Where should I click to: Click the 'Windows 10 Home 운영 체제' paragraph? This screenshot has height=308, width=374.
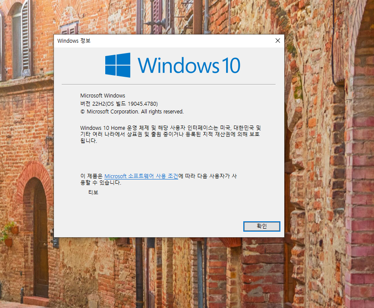(x=170, y=134)
